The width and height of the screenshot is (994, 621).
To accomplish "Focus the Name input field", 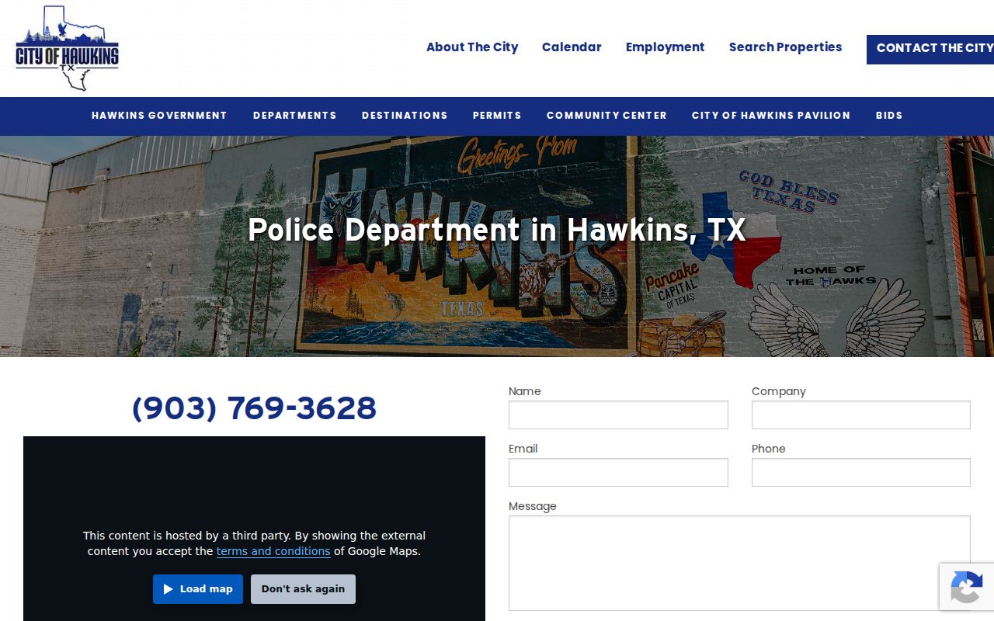I will click(x=618, y=415).
